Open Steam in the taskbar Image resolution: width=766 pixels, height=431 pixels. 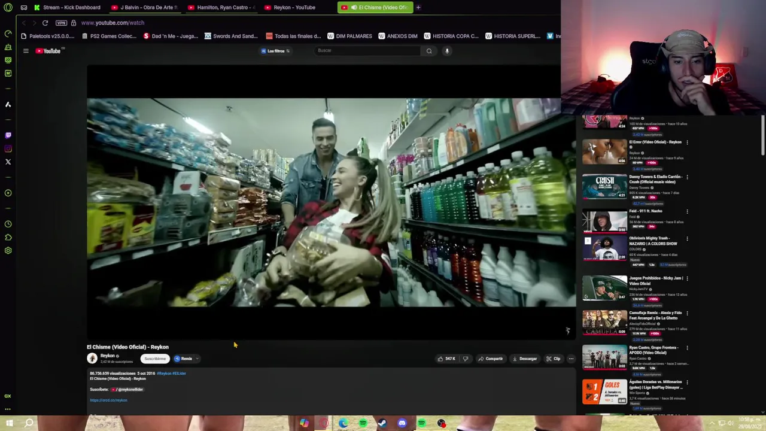[382, 424]
